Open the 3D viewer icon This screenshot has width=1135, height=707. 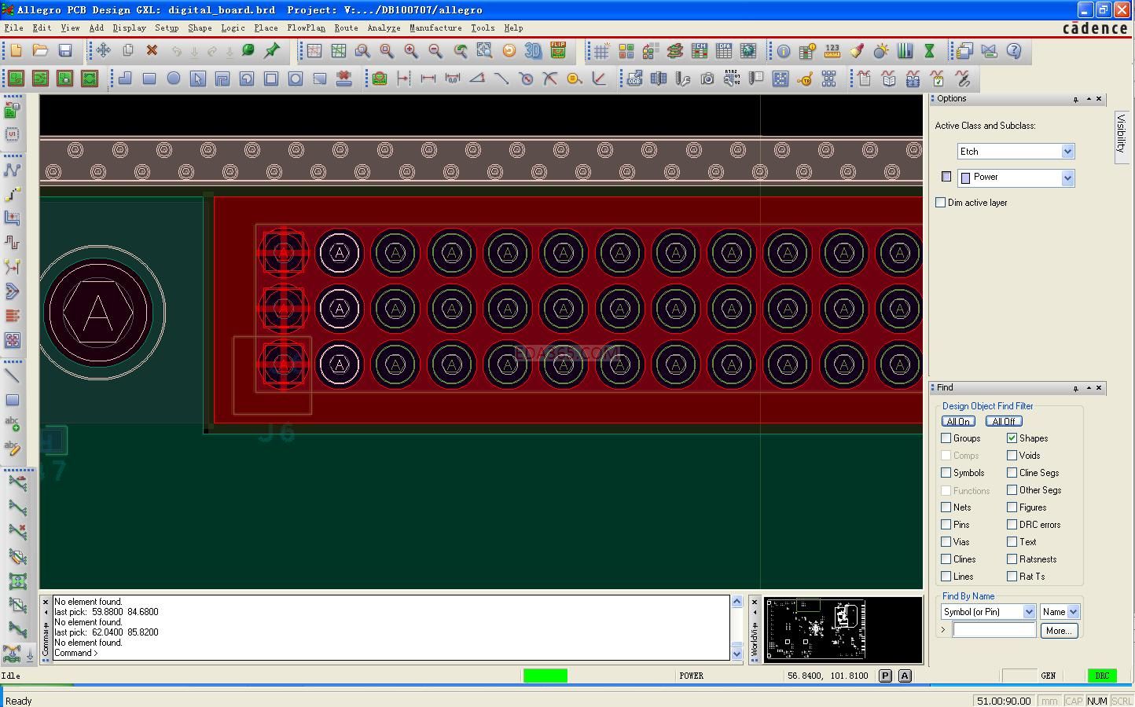(x=533, y=51)
